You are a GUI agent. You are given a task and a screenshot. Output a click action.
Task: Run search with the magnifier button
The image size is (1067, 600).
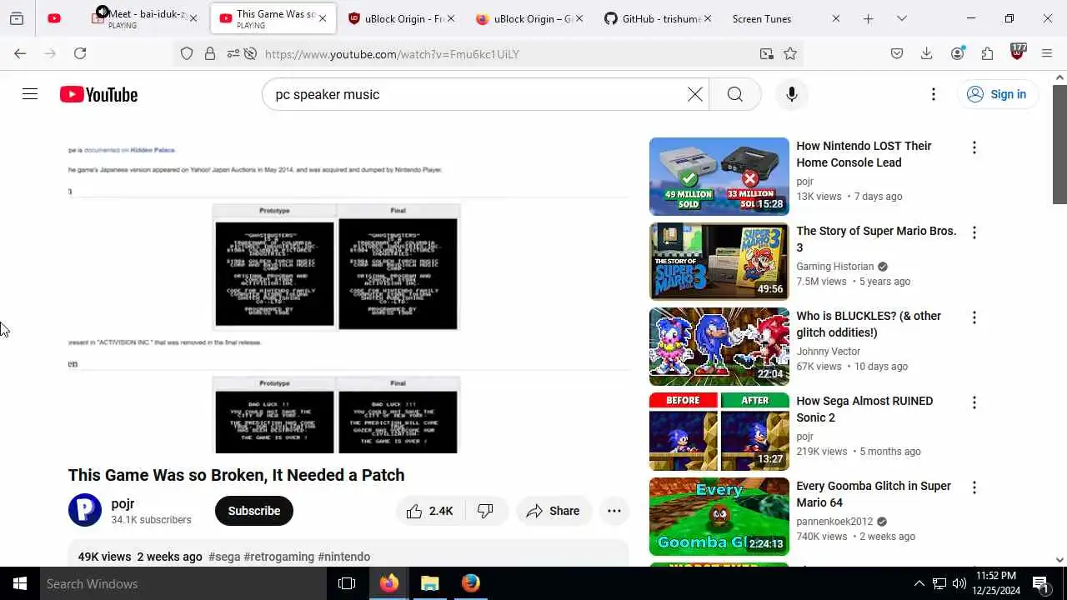pyautogui.click(x=734, y=94)
